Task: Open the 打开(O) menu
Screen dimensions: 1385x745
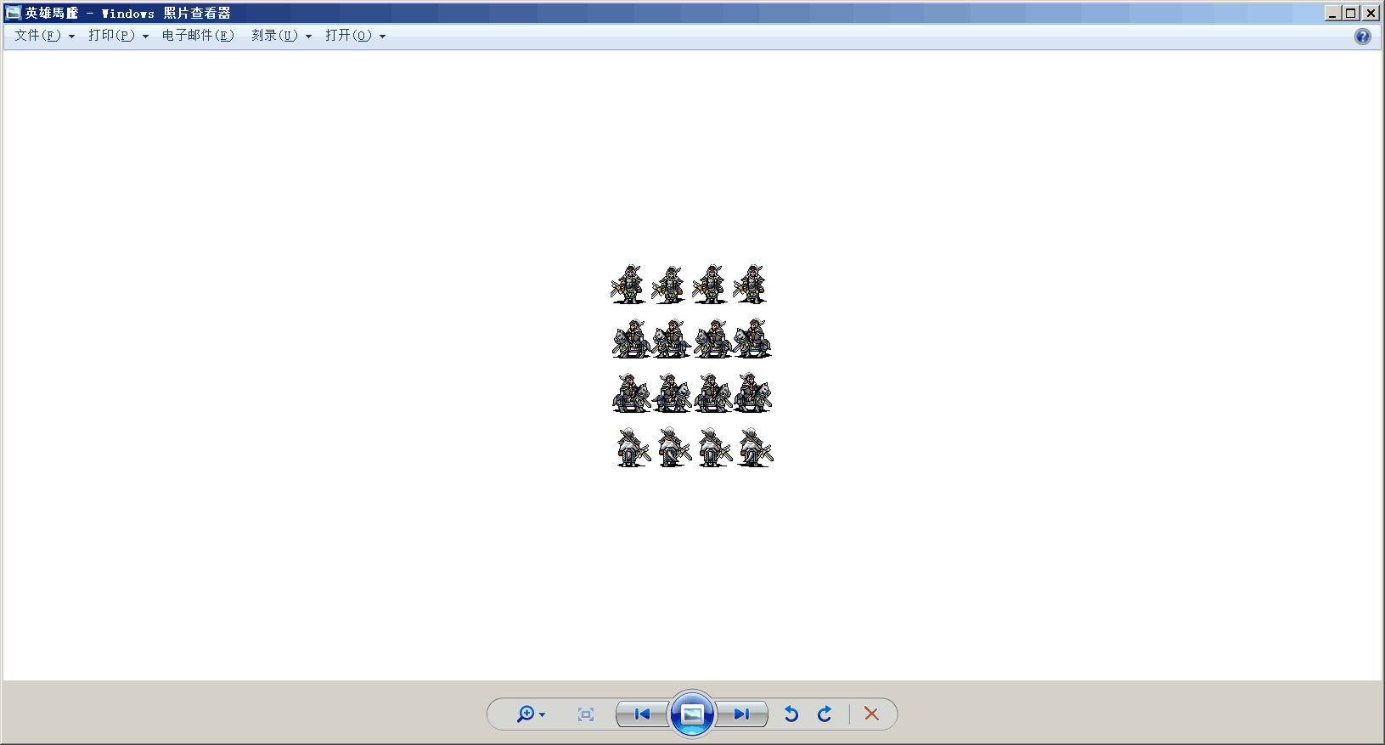Action: coord(355,36)
